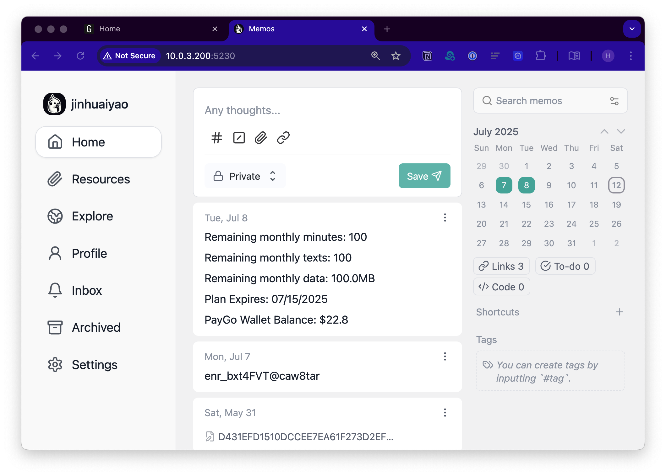Attach a file using the paperclip icon
Viewport: 666px width, 476px height.
pos(261,138)
